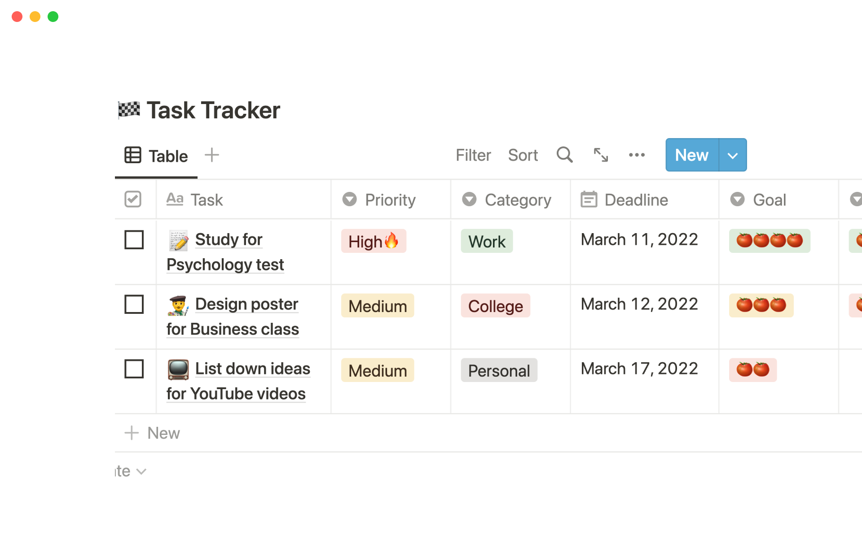Mark List down ideas task done
862x538 pixels.
134,369
